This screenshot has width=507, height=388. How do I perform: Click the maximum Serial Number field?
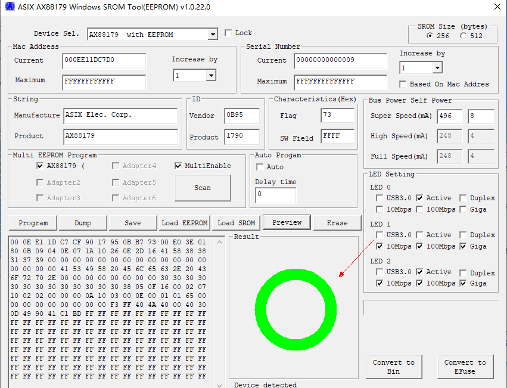(340, 82)
